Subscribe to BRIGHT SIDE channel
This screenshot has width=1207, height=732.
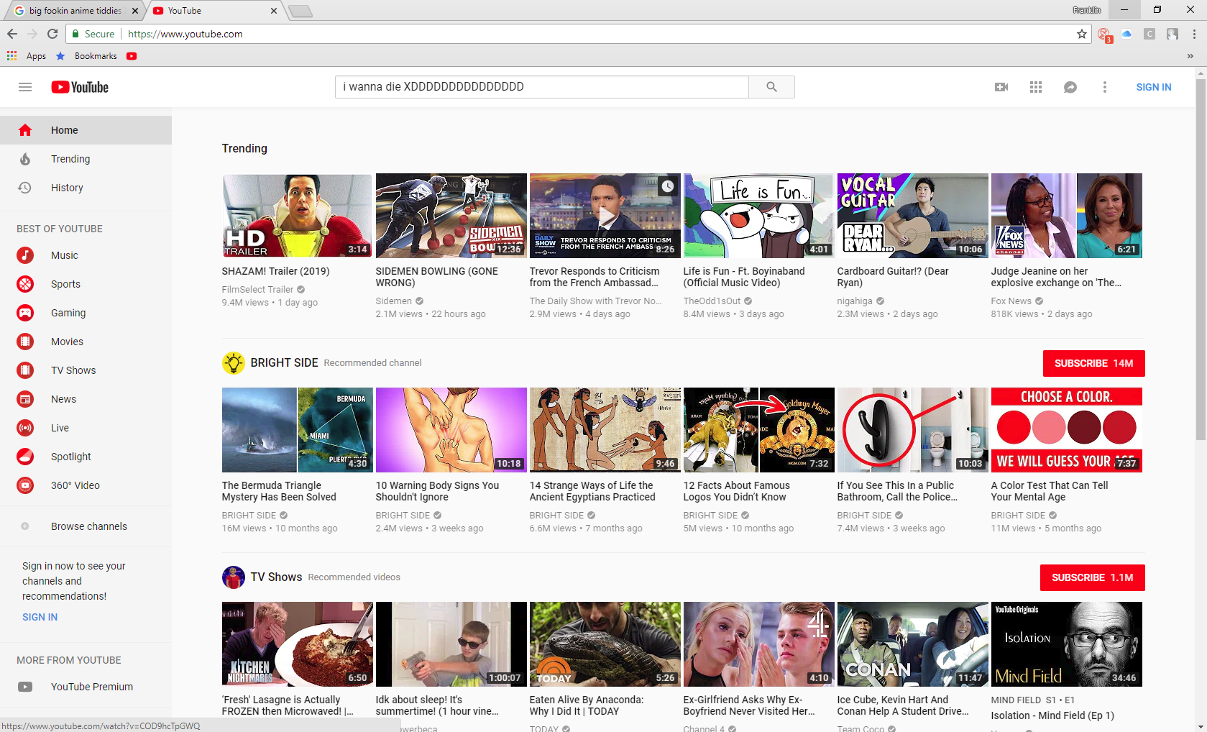click(x=1093, y=363)
